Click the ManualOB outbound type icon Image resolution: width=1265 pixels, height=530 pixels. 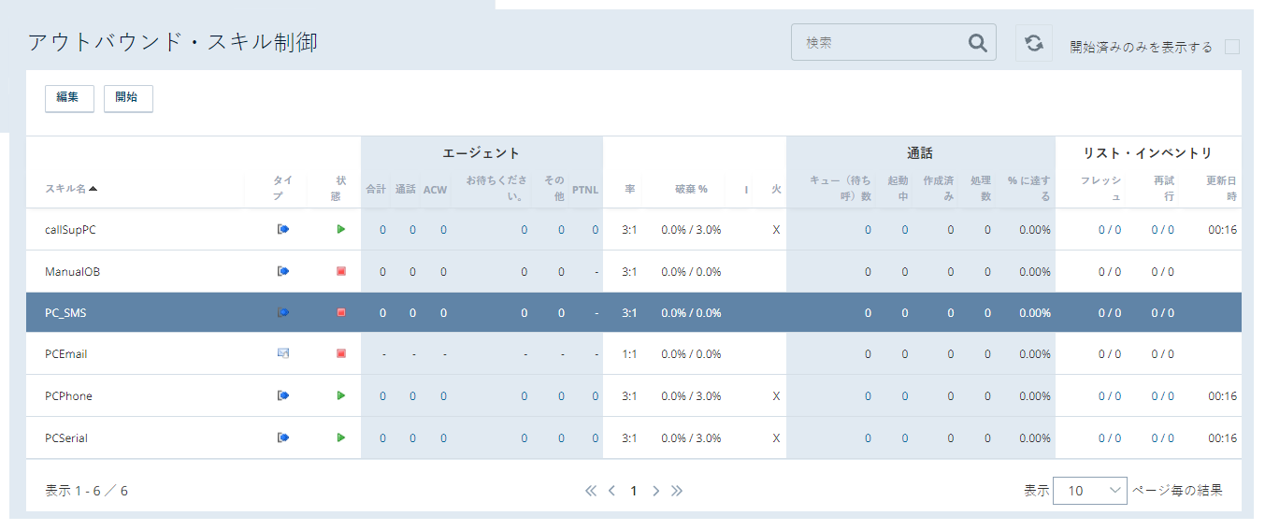click(283, 271)
